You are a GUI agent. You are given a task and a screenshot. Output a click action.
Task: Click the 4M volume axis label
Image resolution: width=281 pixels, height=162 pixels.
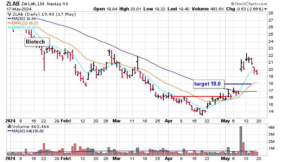click(x=271, y=127)
